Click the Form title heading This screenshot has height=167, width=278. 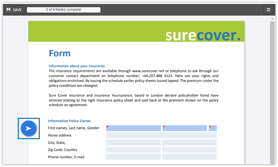tap(60, 53)
